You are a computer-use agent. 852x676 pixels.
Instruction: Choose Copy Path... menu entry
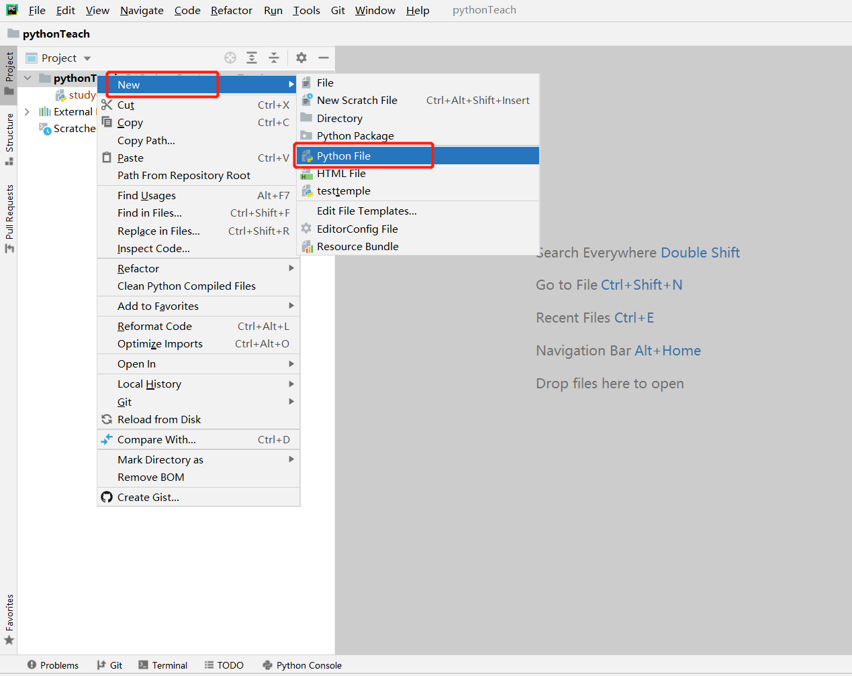coord(197,140)
